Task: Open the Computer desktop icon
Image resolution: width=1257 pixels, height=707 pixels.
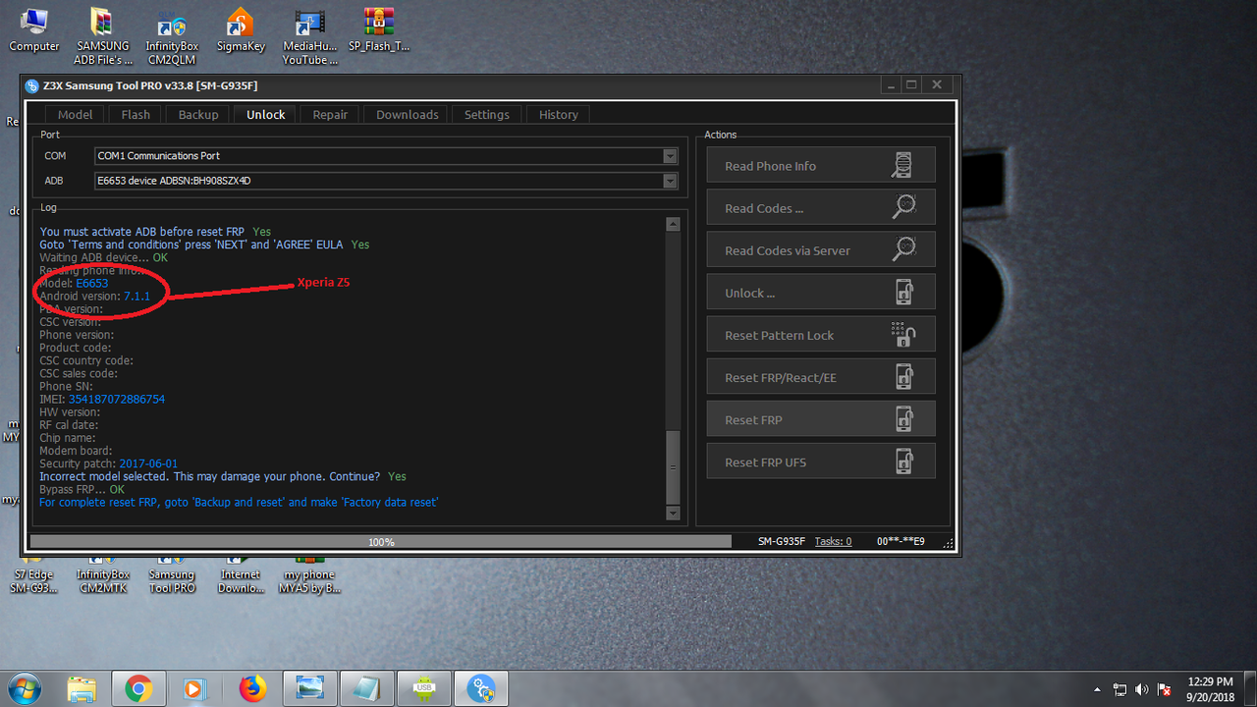Action: [34, 29]
